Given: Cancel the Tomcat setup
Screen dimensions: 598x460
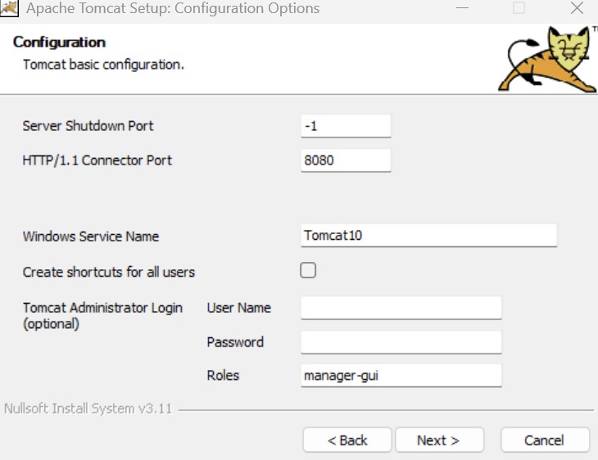Looking at the screenshot, I should click(x=545, y=440).
